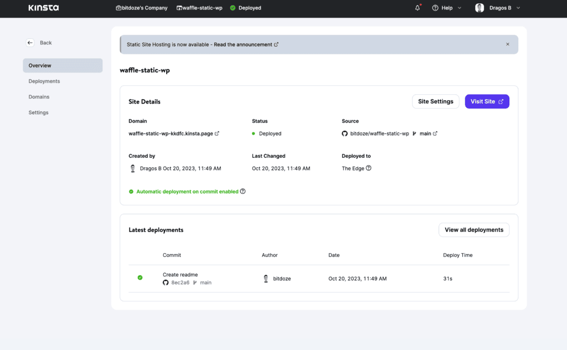
Task: Click the green Deployed status dot
Action: pos(254,133)
